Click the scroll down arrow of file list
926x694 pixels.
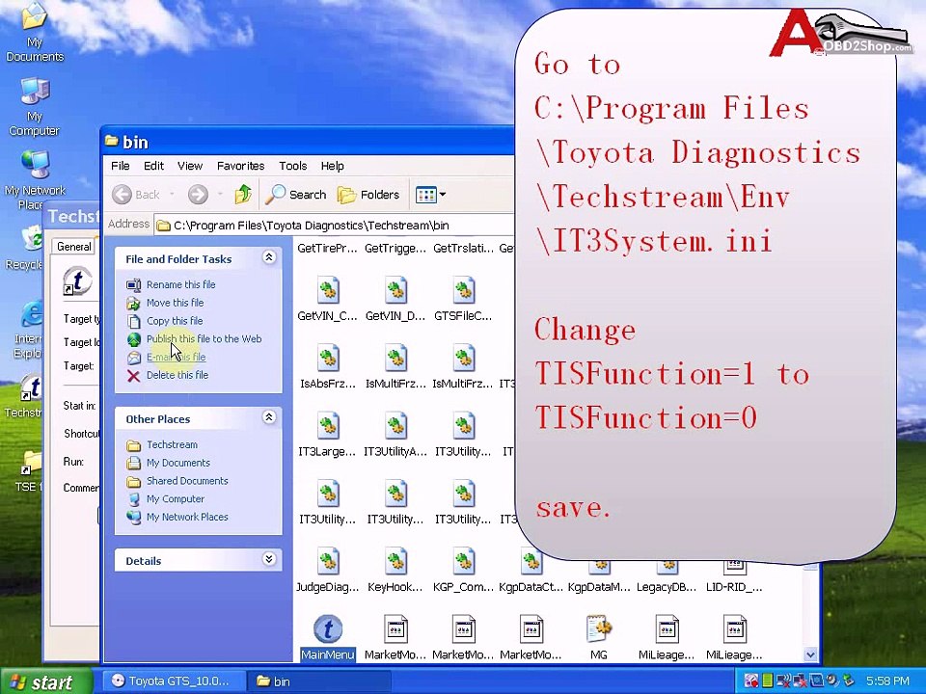(810, 654)
